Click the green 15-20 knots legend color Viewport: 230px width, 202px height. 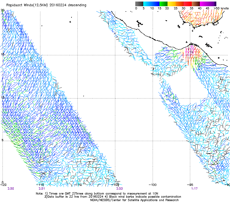pyautogui.click(x=163, y=4)
